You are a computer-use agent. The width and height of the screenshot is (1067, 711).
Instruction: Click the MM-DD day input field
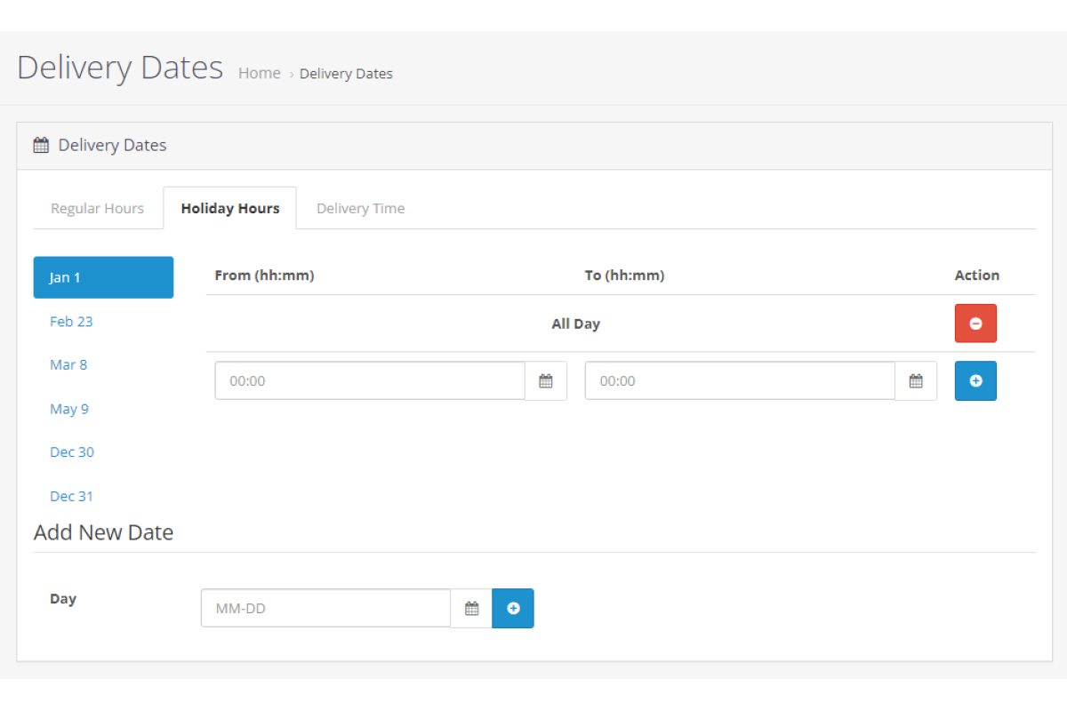(x=325, y=609)
